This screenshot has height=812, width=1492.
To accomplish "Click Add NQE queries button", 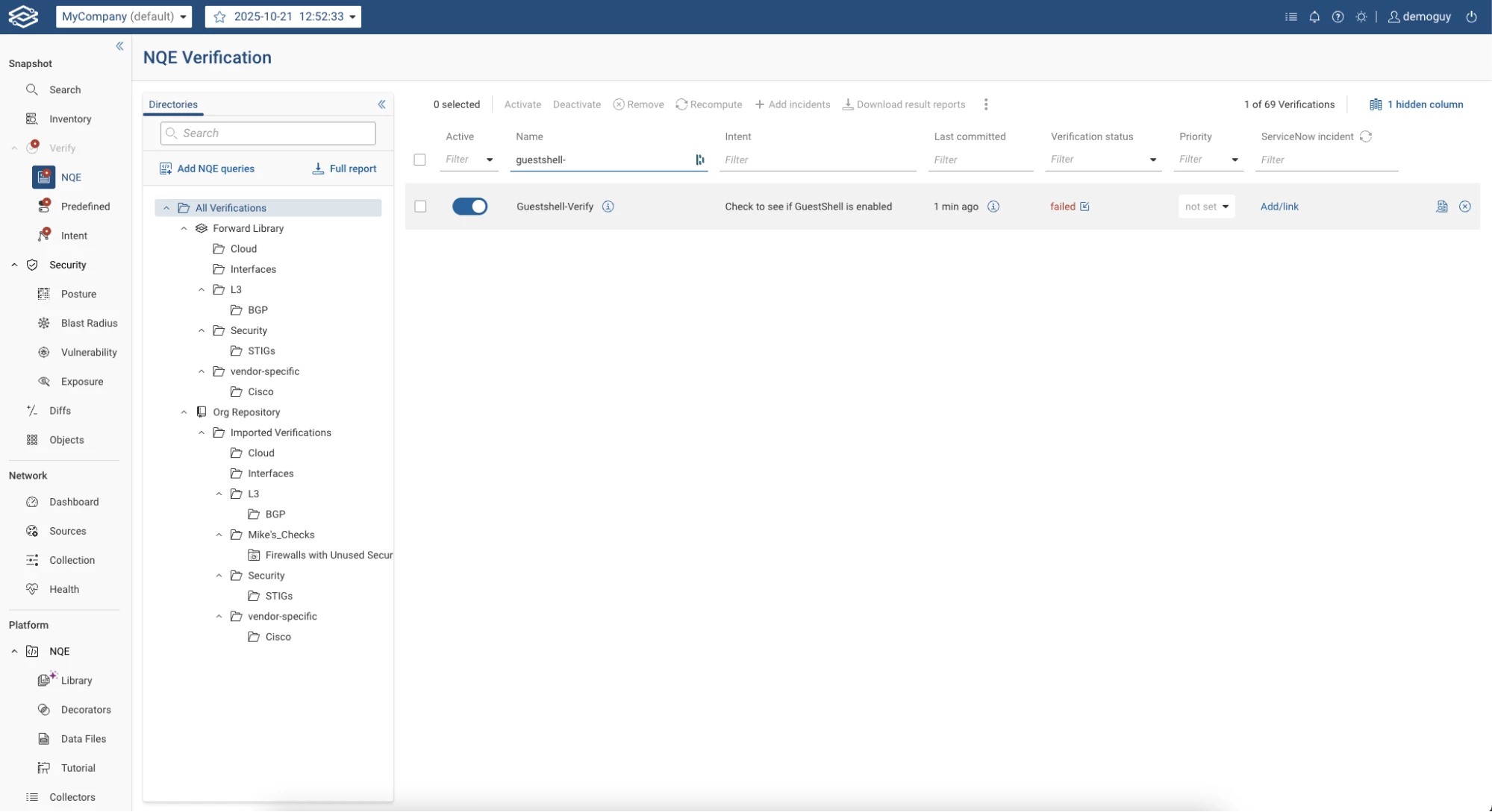I will tap(207, 169).
